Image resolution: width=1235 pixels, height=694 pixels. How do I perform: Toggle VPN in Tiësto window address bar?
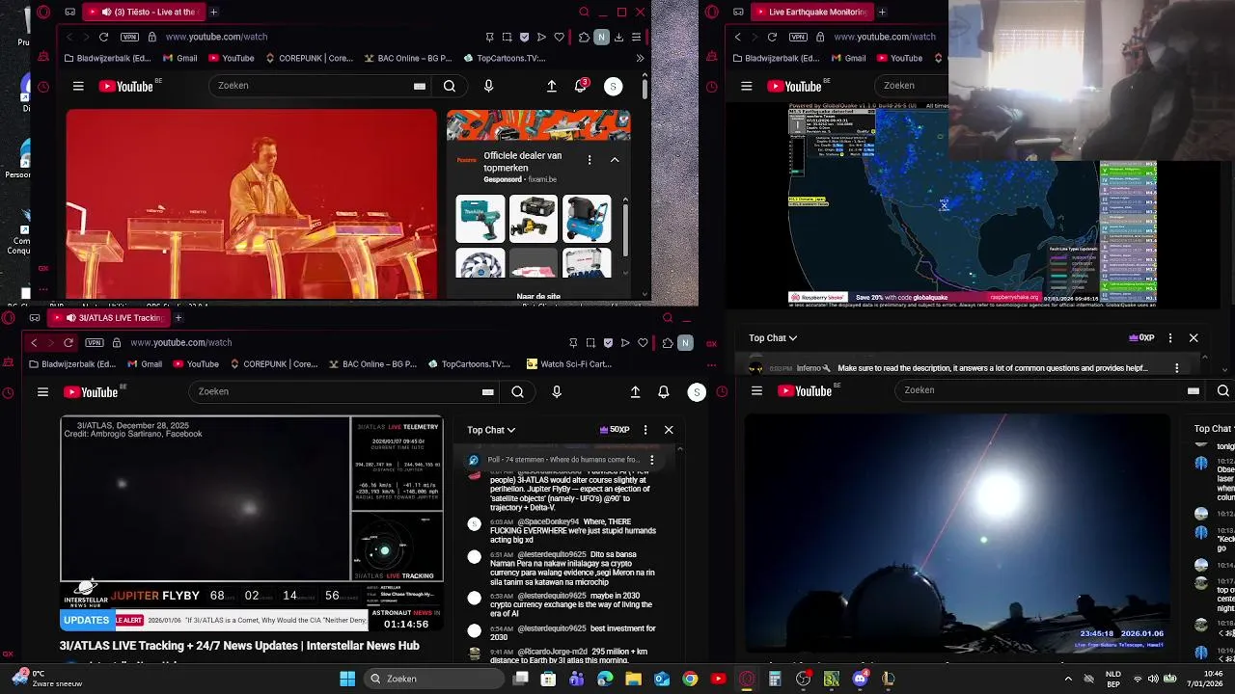pyautogui.click(x=130, y=37)
